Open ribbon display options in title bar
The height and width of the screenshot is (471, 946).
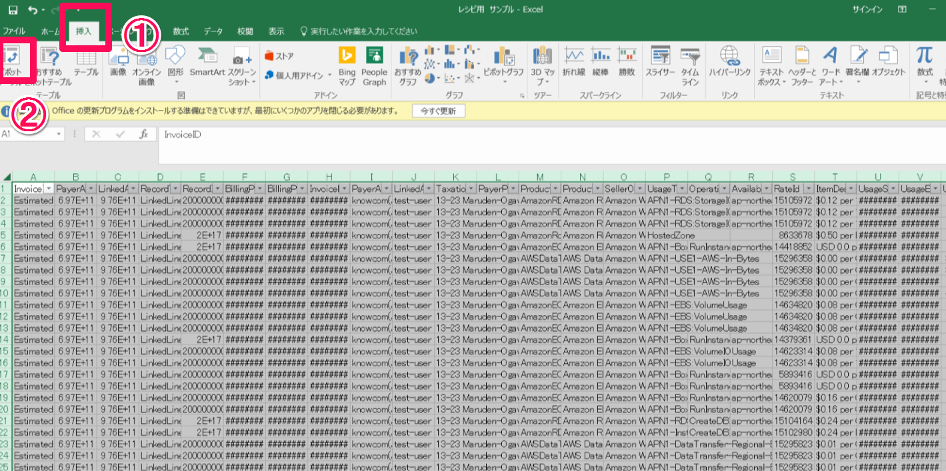[x=902, y=9]
